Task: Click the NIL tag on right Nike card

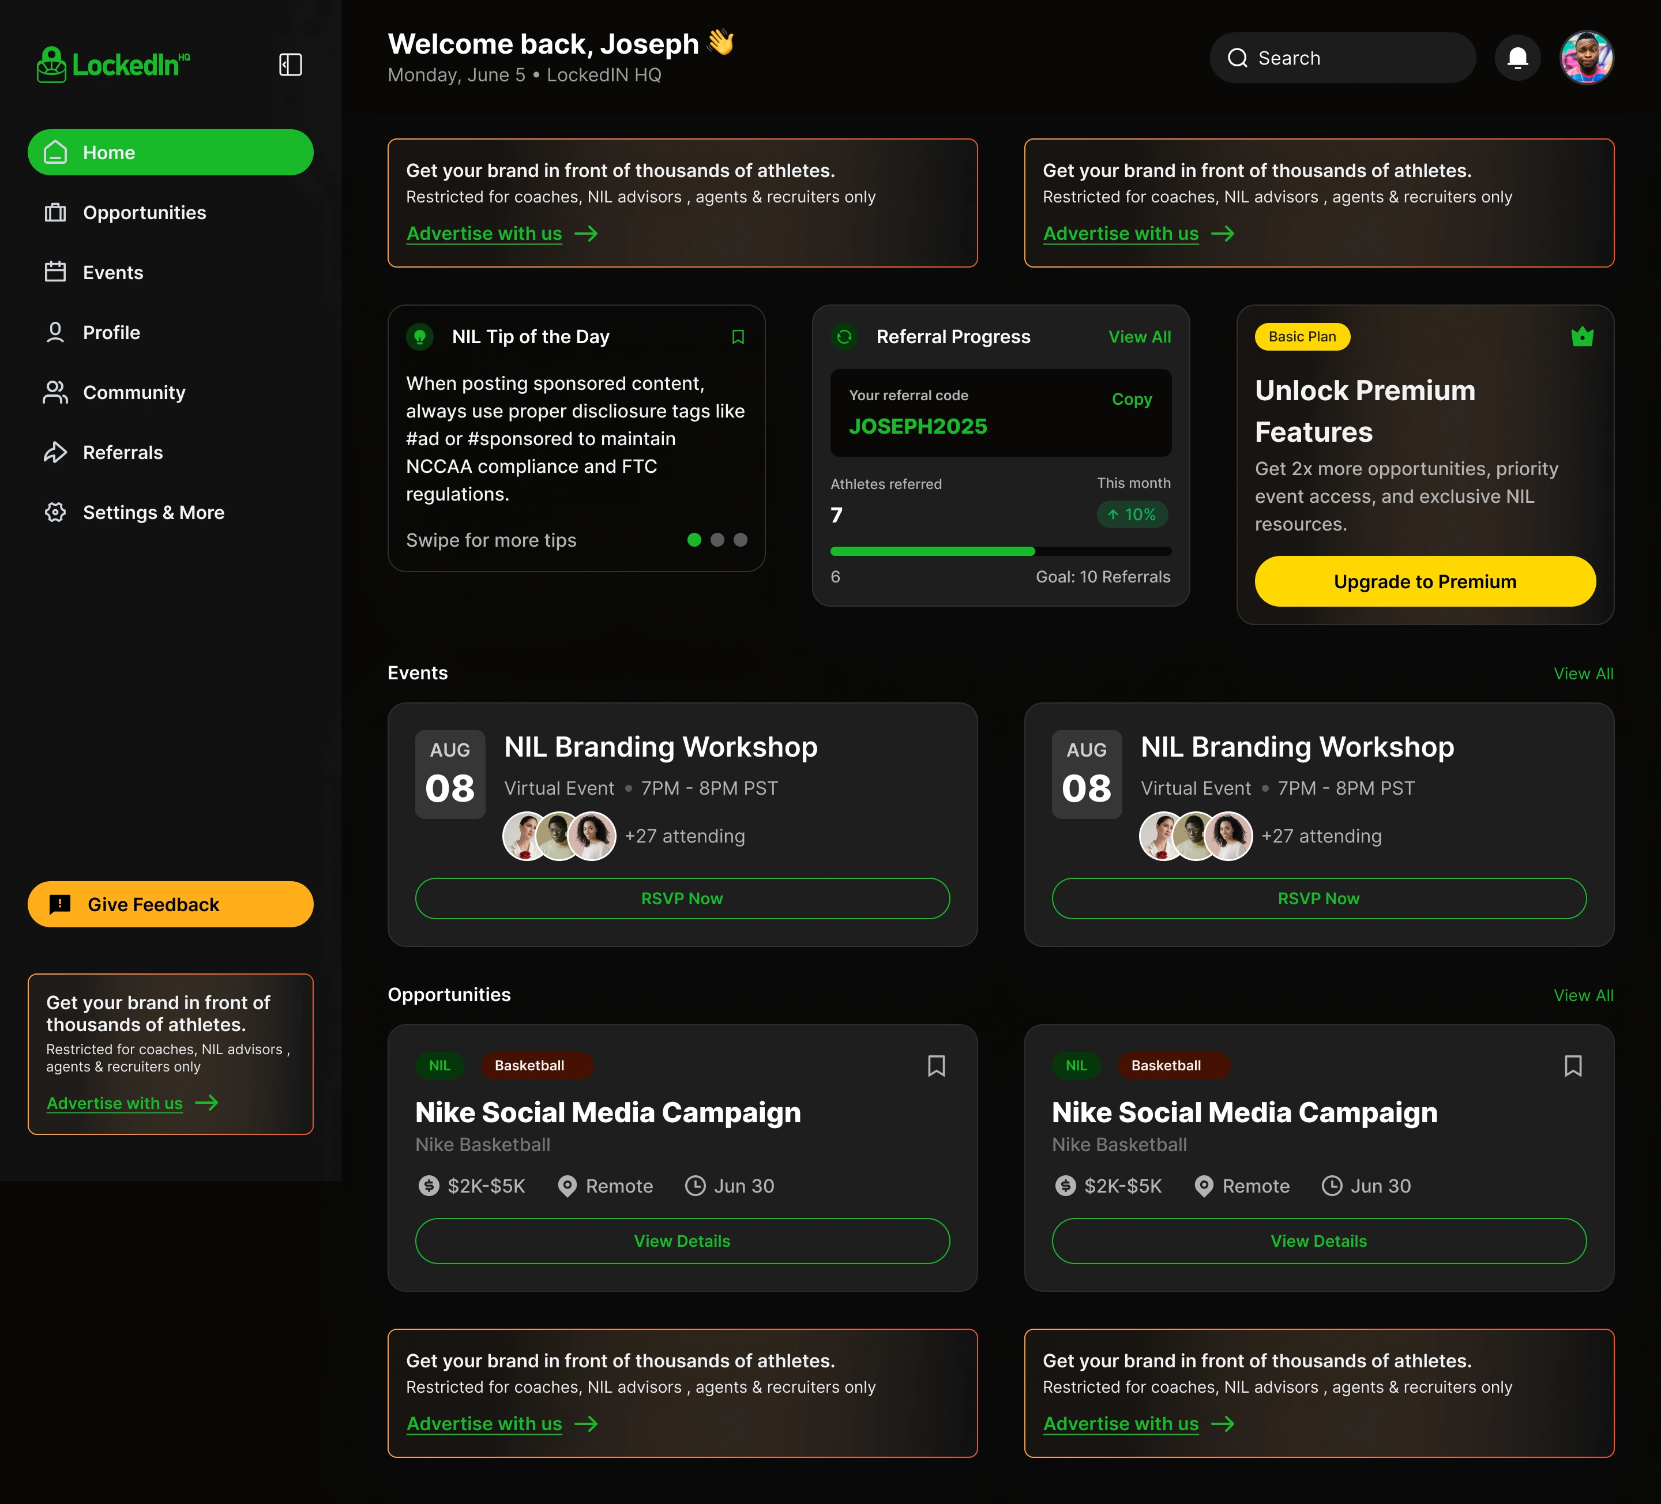Action: coord(1076,1066)
